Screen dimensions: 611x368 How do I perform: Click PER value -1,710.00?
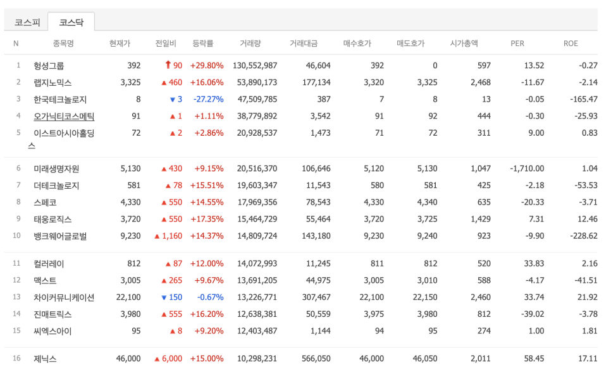(x=527, y=169)
